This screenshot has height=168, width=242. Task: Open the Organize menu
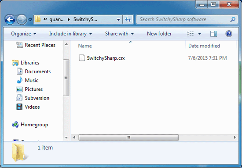pos(24,34)
